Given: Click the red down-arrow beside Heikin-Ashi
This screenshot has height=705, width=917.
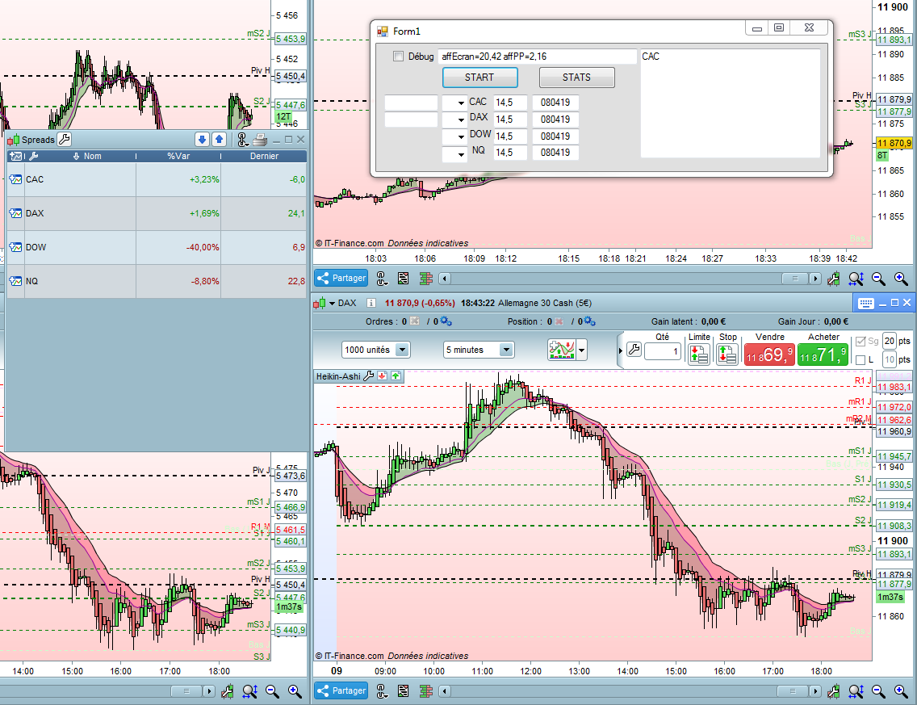Looking at the screenshot, I should (x=383, y=376).
